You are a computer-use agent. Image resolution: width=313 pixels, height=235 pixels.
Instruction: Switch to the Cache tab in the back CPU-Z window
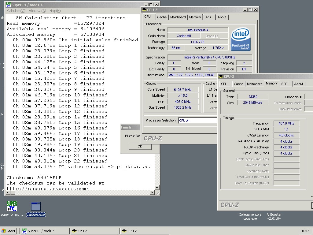pyautogui.click(x=162, y=17)
